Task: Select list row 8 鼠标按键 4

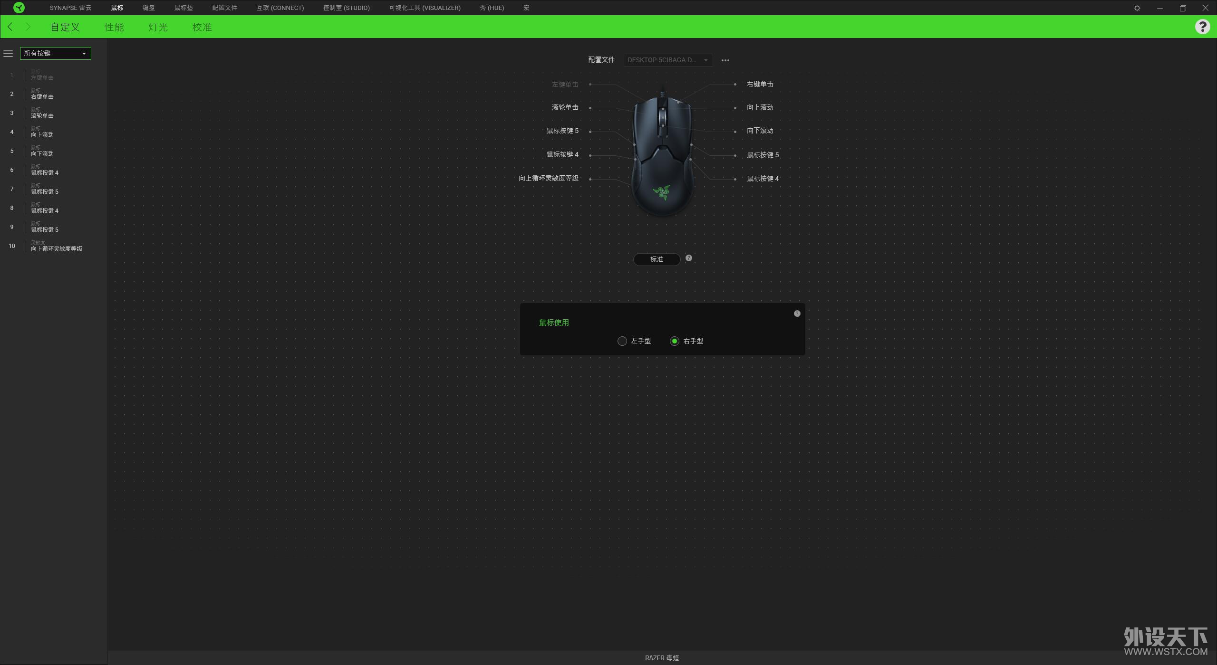Action: pyautogui.click(x=53, y=208)
